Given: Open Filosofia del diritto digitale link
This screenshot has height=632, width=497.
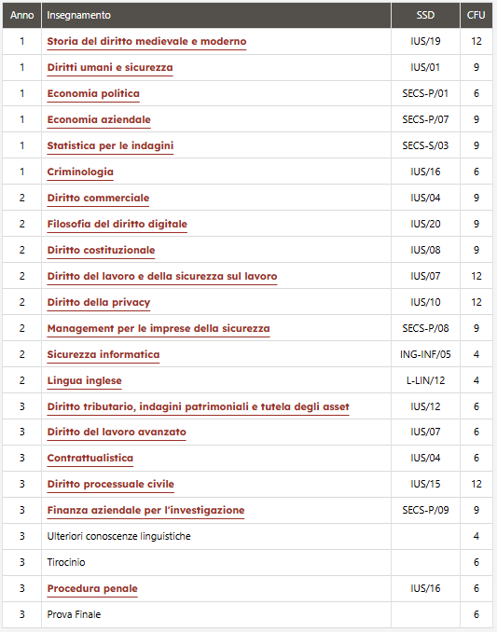Looking at the screenshot, I should (117, 225).
